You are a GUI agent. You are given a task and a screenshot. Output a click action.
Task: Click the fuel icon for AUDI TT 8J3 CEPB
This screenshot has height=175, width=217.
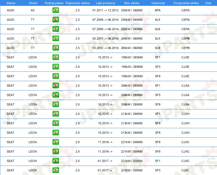[55, 38]
